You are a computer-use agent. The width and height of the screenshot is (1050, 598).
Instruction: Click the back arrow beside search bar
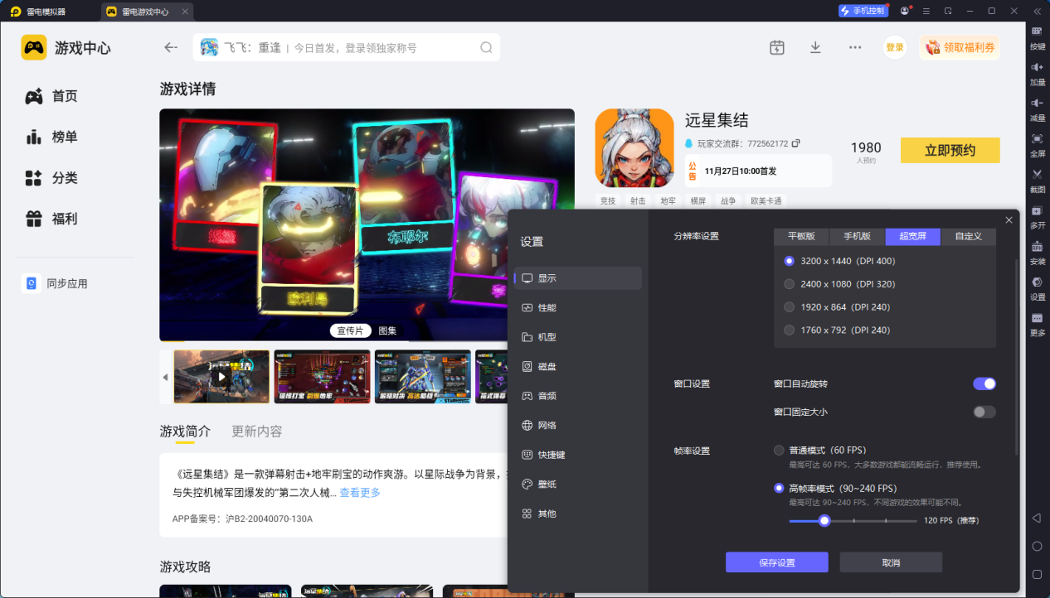(x=171, y=47)
